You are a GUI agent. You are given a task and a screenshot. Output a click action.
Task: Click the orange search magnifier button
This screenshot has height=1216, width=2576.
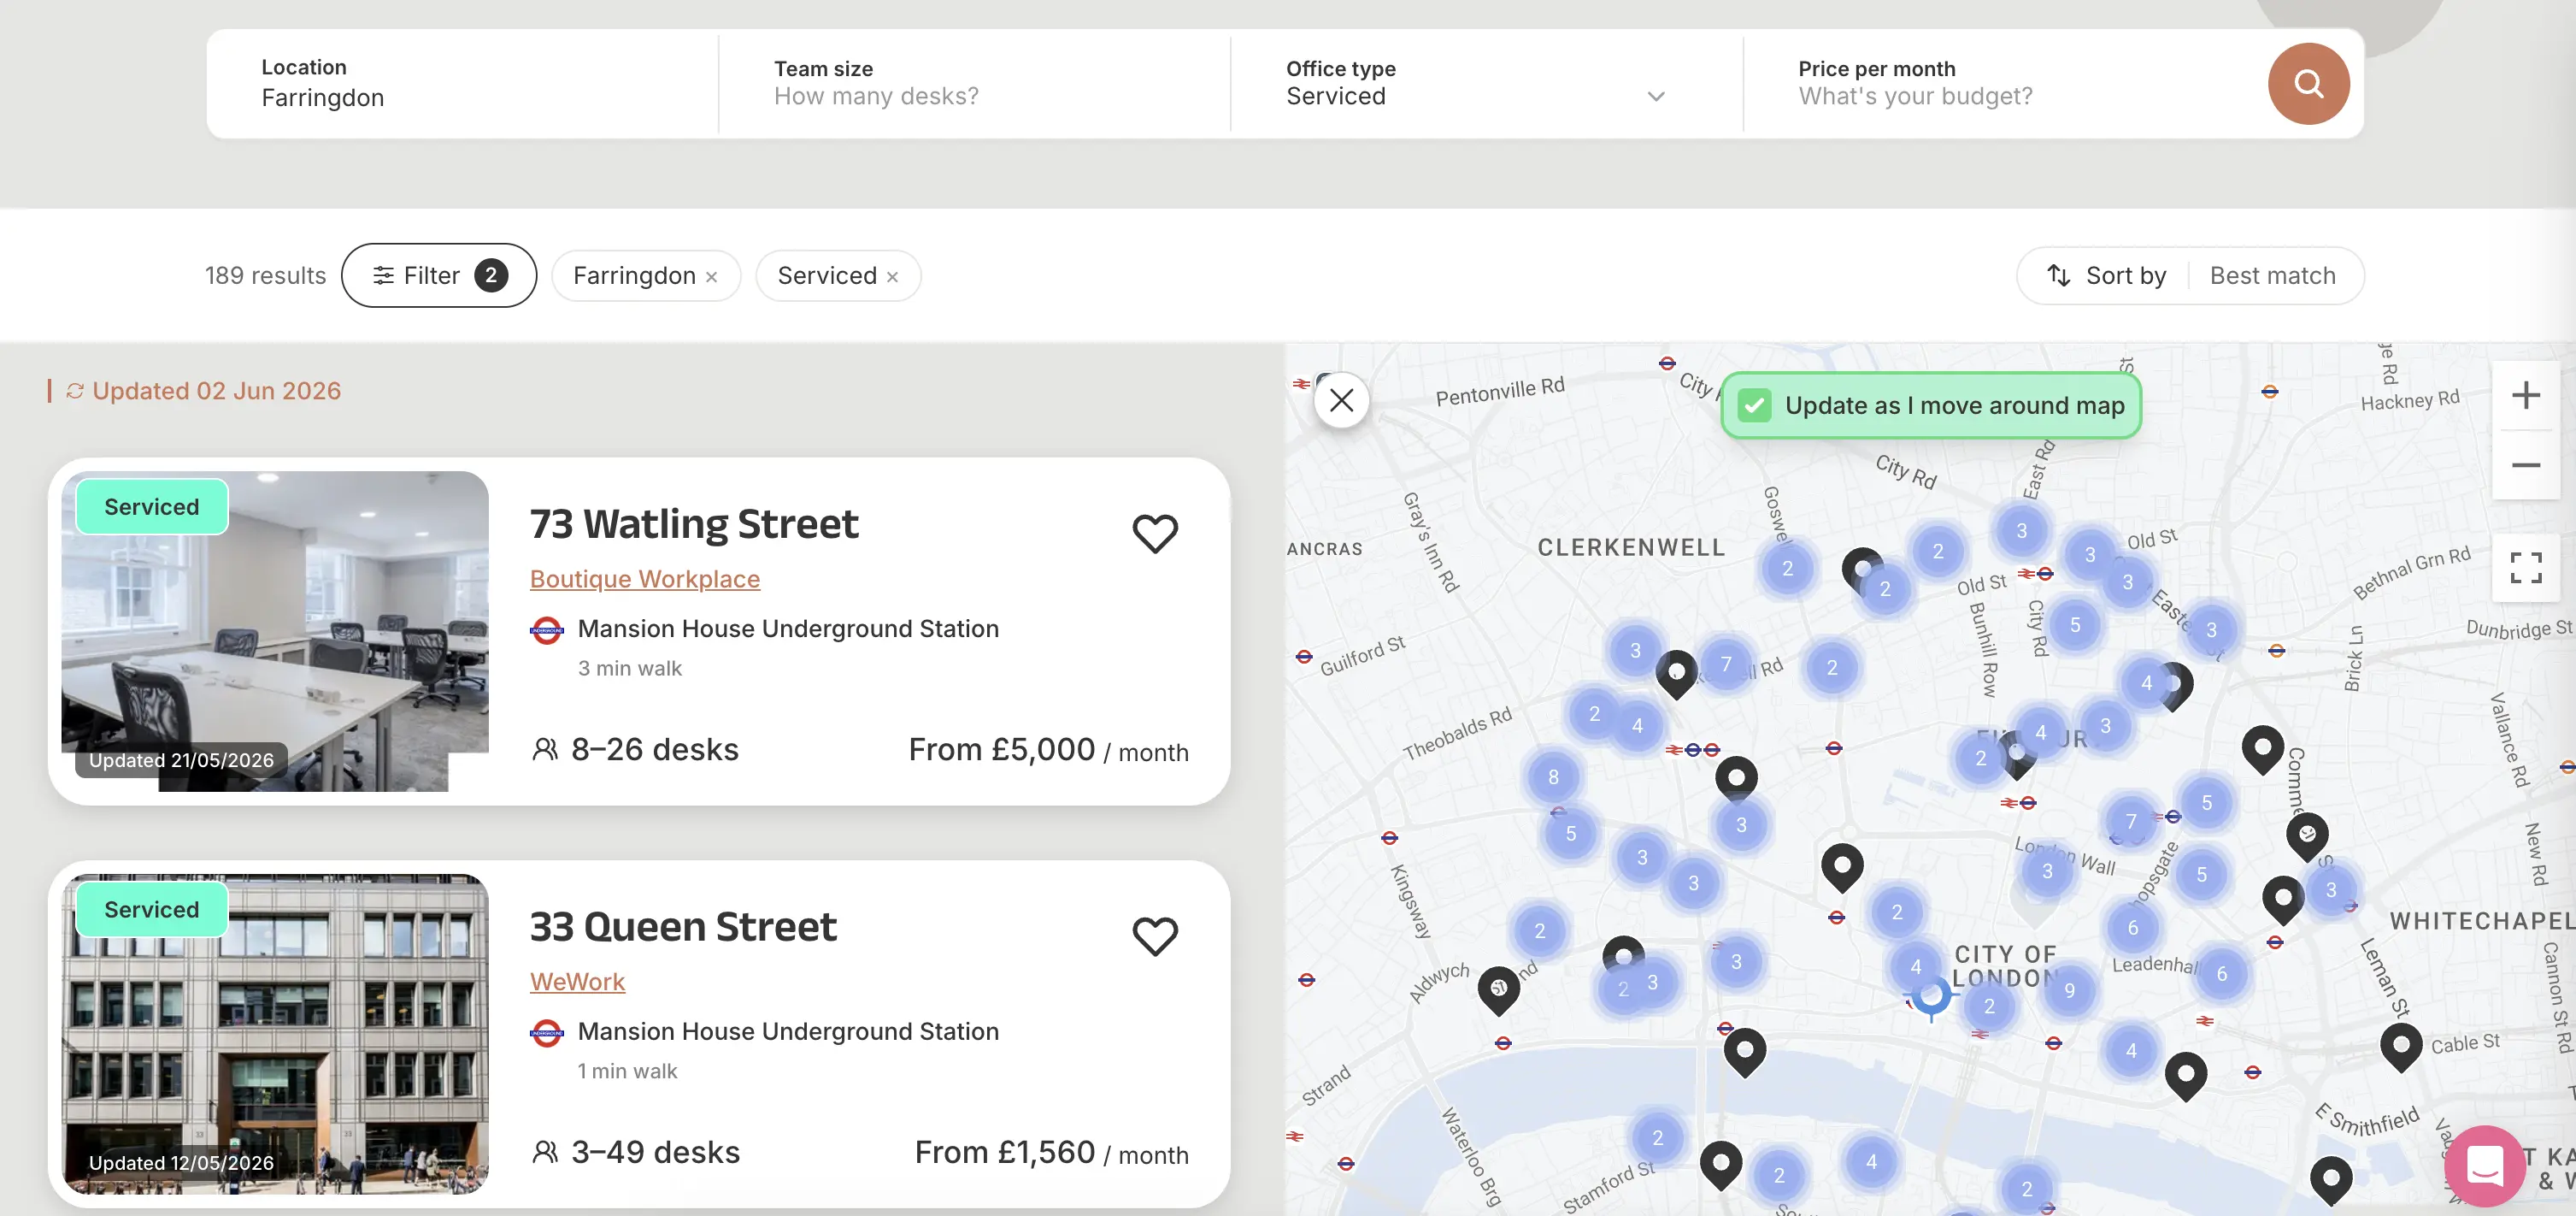(x=2308, y=83)
